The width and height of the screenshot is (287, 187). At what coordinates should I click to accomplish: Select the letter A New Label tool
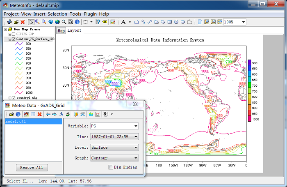pos(123,22)
